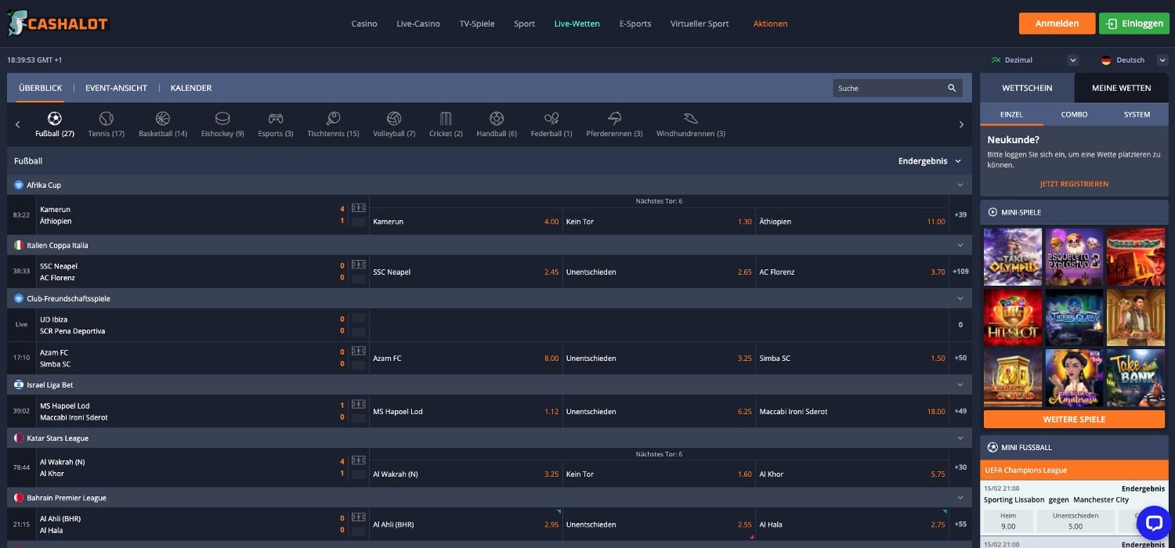1175x548 pixels.
Task: Open pitch view for Azam FC match
Action: [x=359, y=351]
